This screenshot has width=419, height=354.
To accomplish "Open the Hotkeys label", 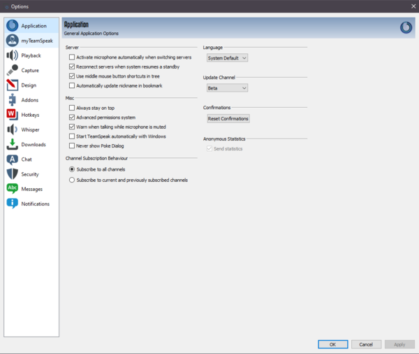I will (30, 115).
